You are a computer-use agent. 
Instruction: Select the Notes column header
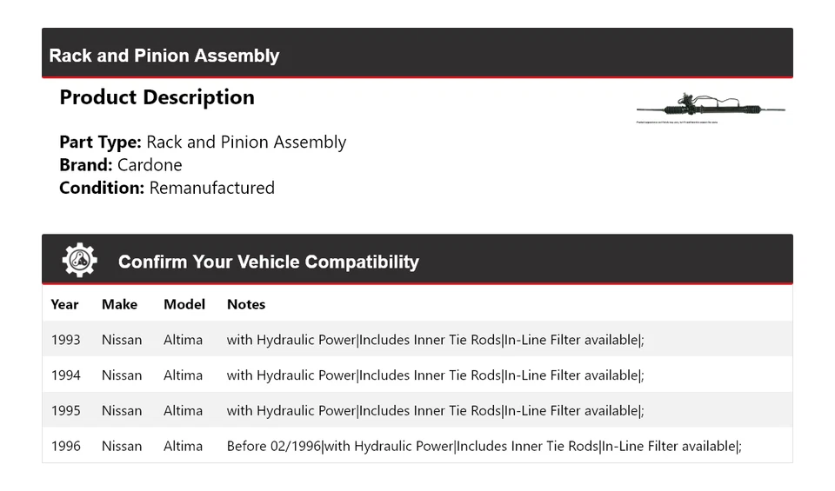click(246, 304)
